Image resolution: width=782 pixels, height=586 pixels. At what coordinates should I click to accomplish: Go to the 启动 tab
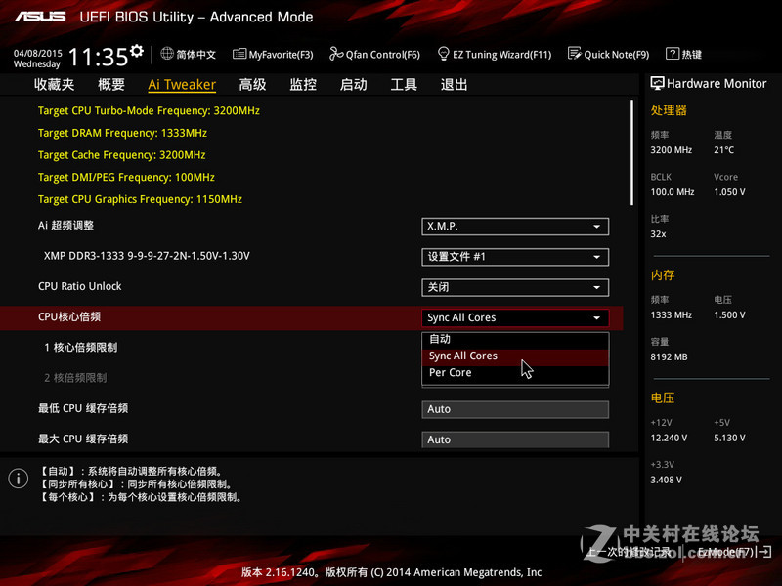pyautogui.click(x=353, y=84)
